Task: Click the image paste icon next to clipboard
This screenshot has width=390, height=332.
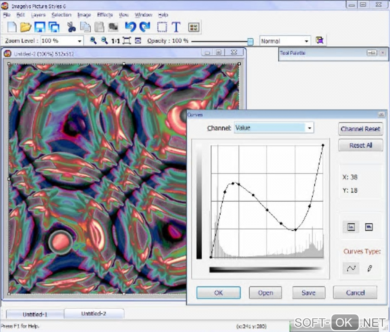Action: point(113,27)
